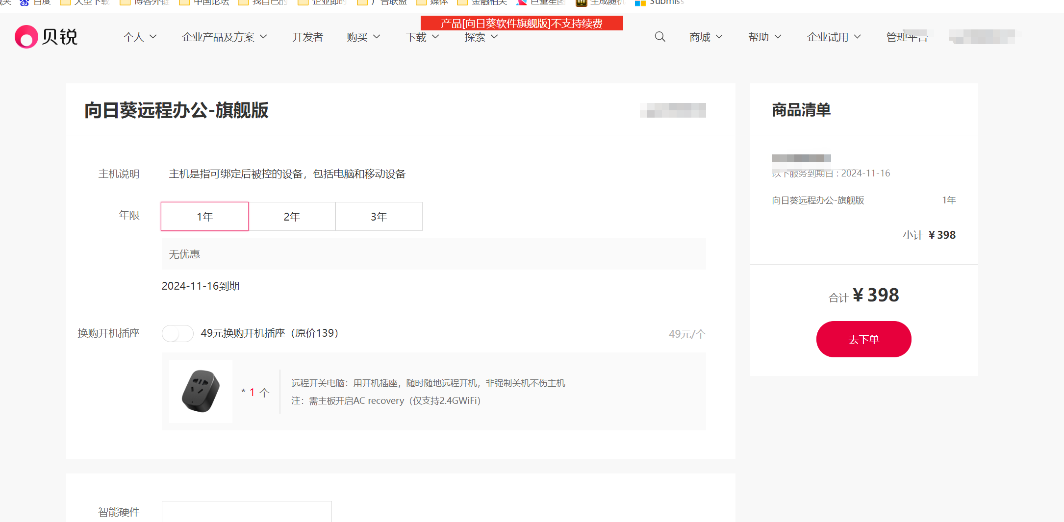Expand the 个人 menu
1064x522 pixels.
pos(140,37)
